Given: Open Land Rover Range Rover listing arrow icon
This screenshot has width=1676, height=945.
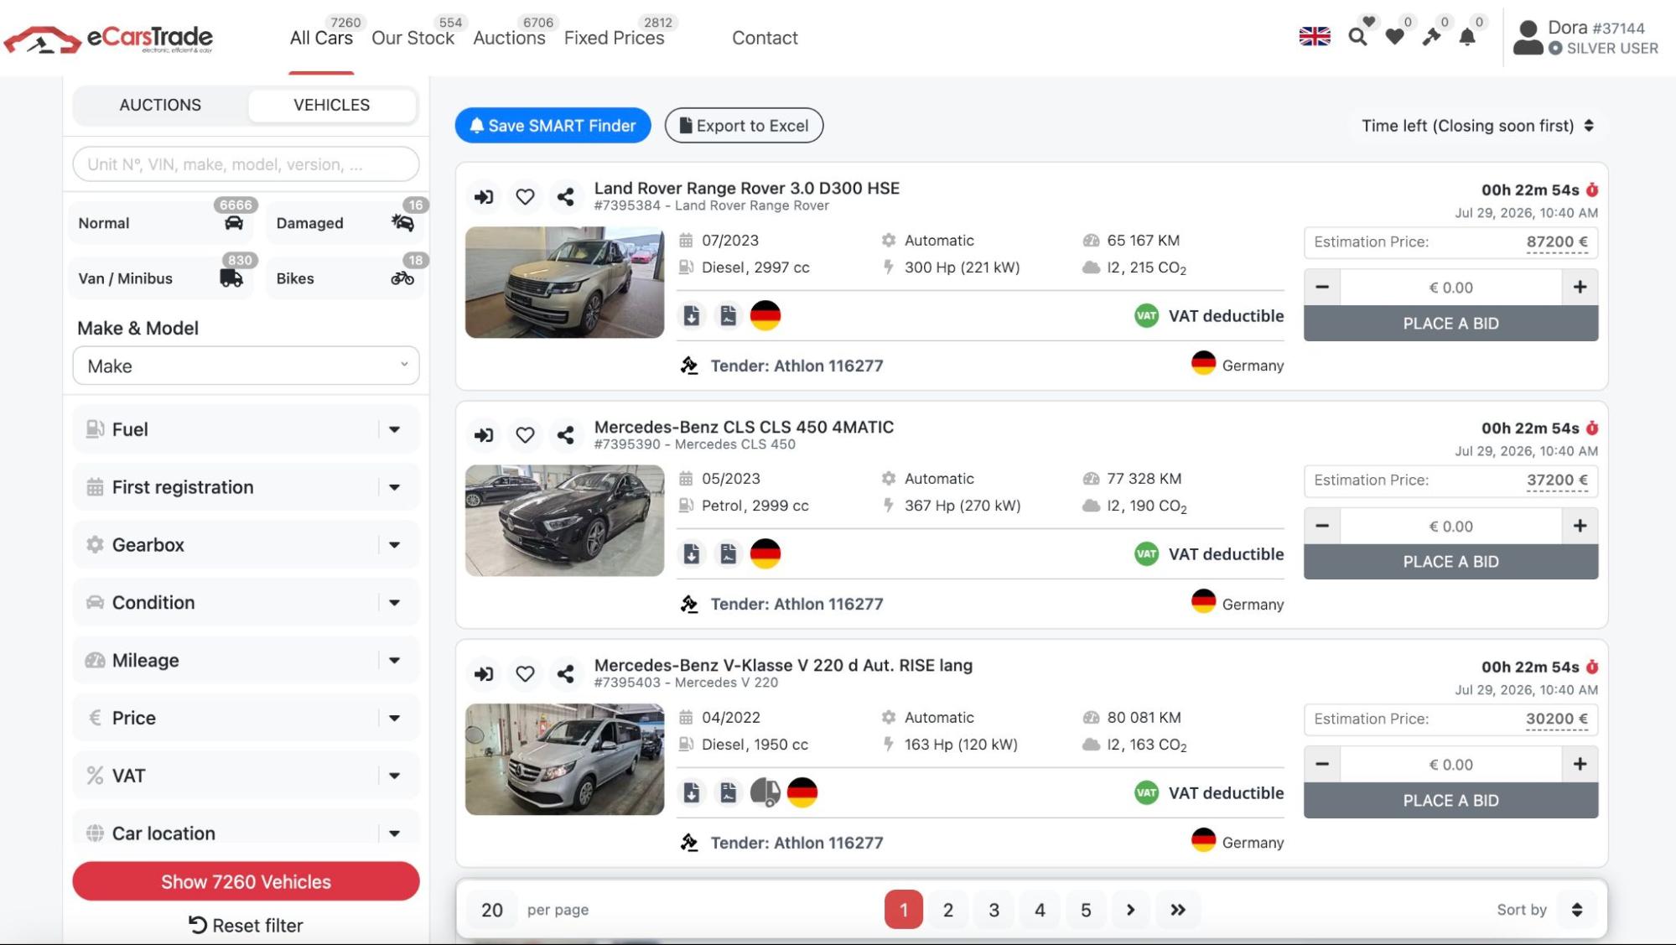Looking at the screenshot, I should pyautogui.click(x=484, y=197).
